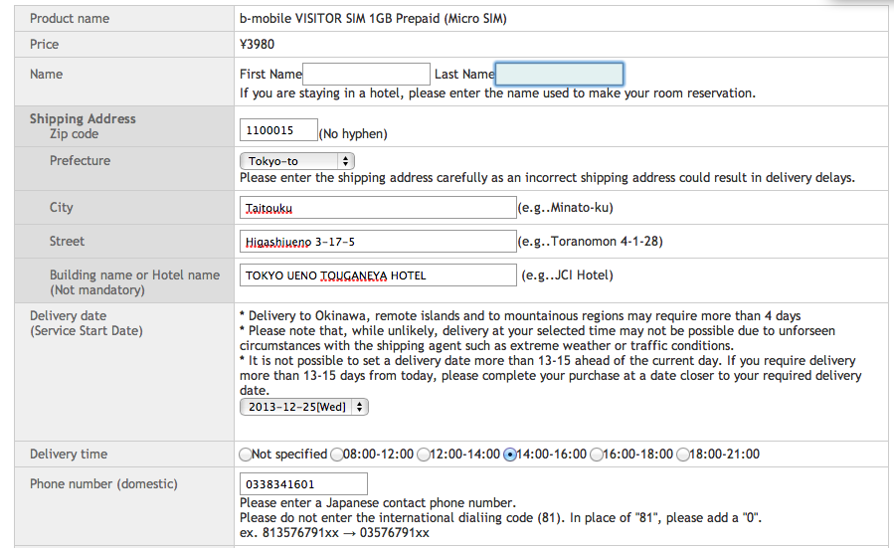The width and height of the screenshot is (894, 548).
Task: Click the Delivery time row label
Action: (69, 455)
